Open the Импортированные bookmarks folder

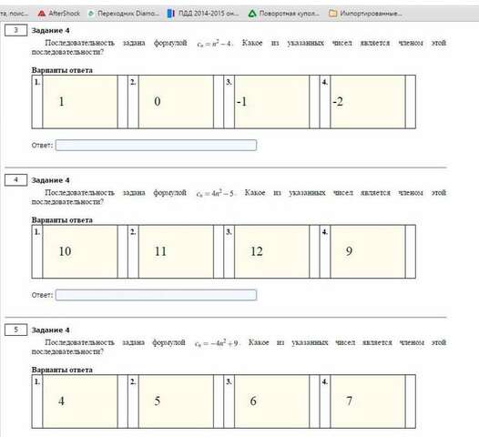365,13
